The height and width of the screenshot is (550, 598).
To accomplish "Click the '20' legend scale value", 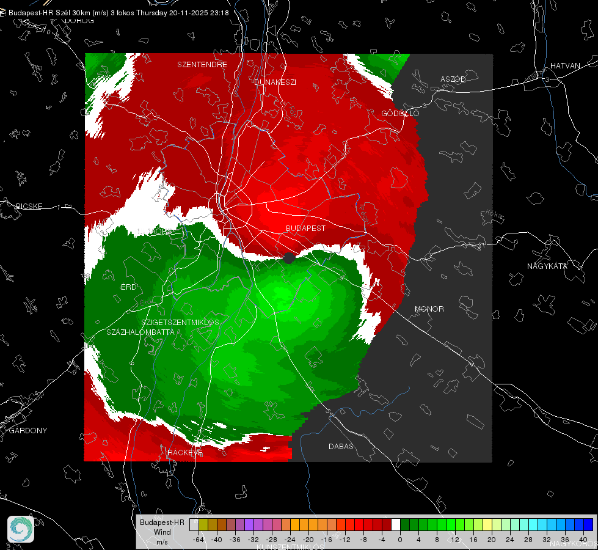I will (x=492, y=540).
